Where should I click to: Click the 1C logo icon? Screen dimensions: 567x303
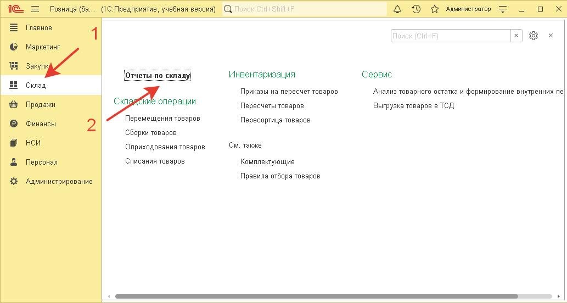15,9
